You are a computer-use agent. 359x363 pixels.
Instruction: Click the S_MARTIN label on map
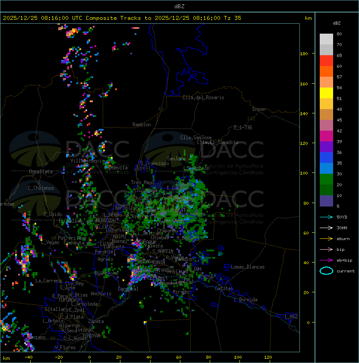163,251
